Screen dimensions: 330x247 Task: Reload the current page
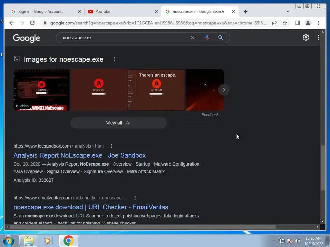click(32, 23)
